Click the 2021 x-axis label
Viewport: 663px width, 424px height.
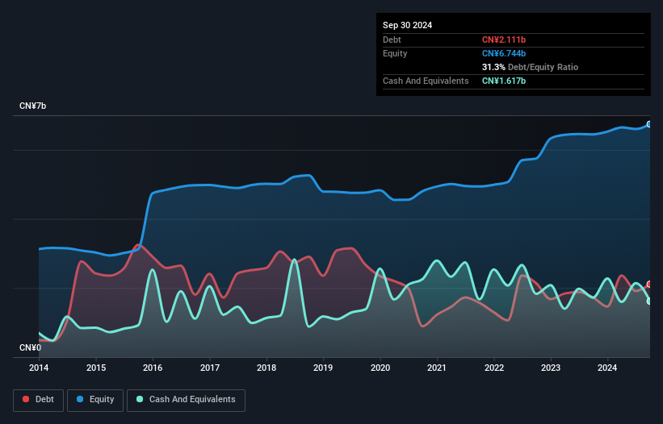click(x=437, y=368)
